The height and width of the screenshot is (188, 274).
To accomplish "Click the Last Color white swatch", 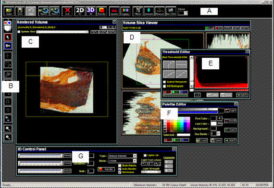I will pyautogui.click(x=213, y=124).
